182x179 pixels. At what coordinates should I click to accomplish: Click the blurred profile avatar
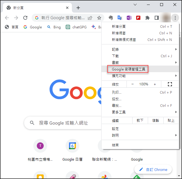(x=165, y=18)
